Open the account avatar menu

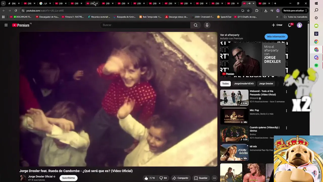pyautogui.click(x=300, y=25)
